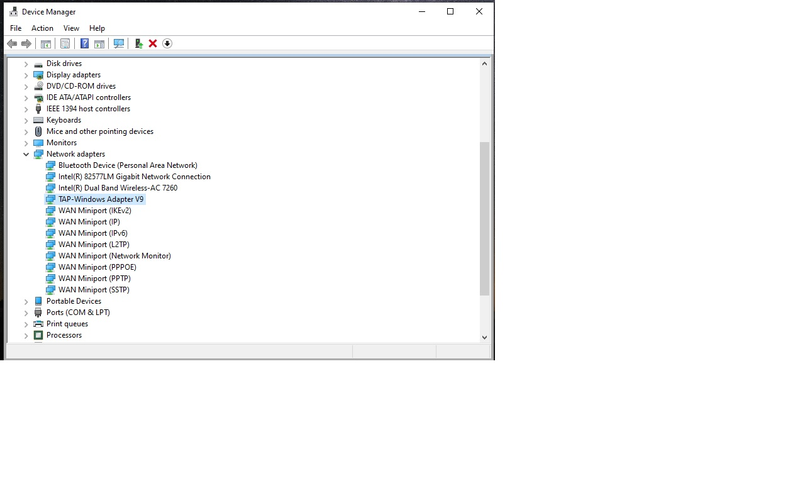This screenshot has width=805, height=503.
Task: Select TAP-Windows Adapter V9
Action: coord(101,199)
